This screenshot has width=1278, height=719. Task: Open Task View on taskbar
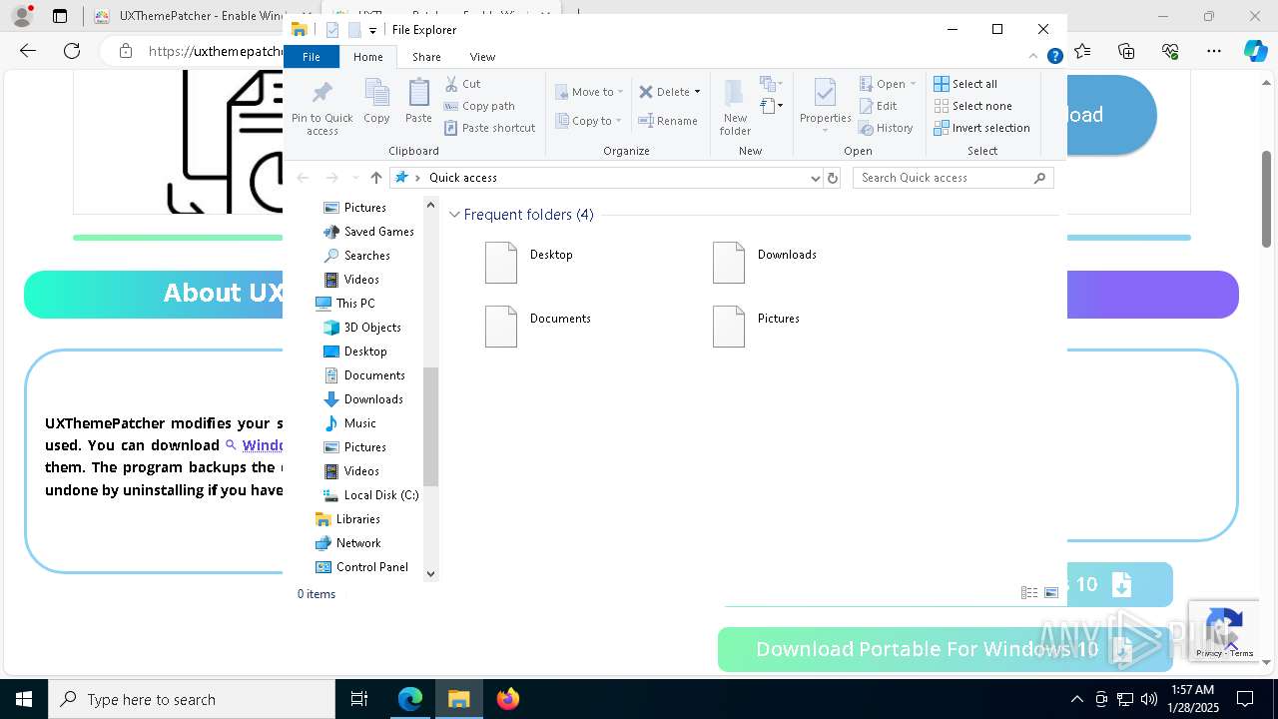359,699
